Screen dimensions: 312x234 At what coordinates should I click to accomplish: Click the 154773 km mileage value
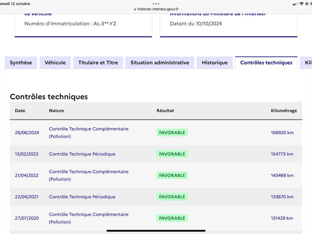[x=282, y=154]
